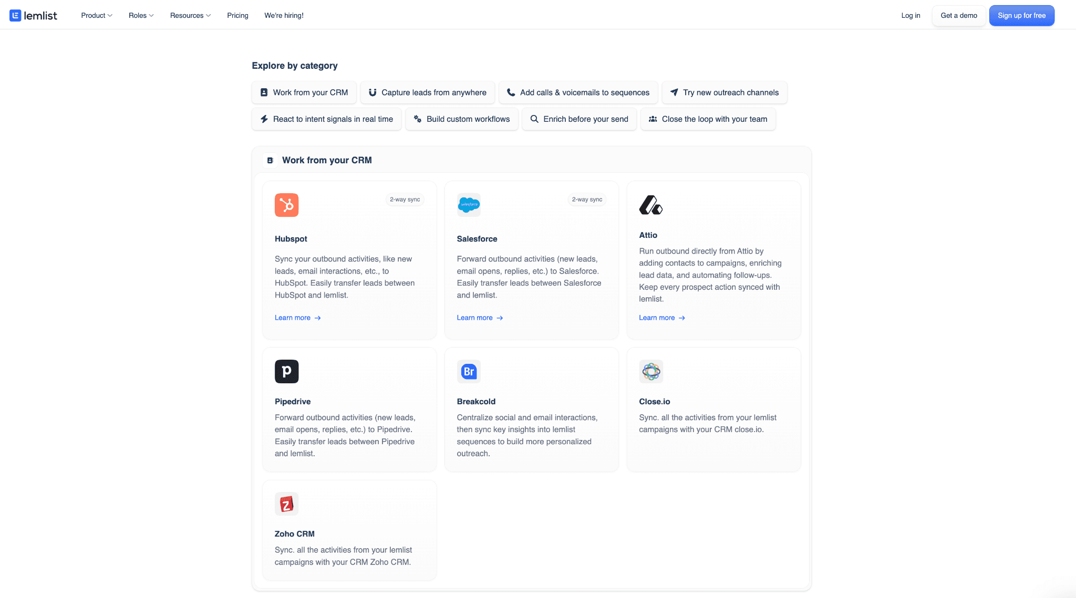Expand the Resources dropdown chevron
This screenshot has height=598, width=1076.
[209, 16]
